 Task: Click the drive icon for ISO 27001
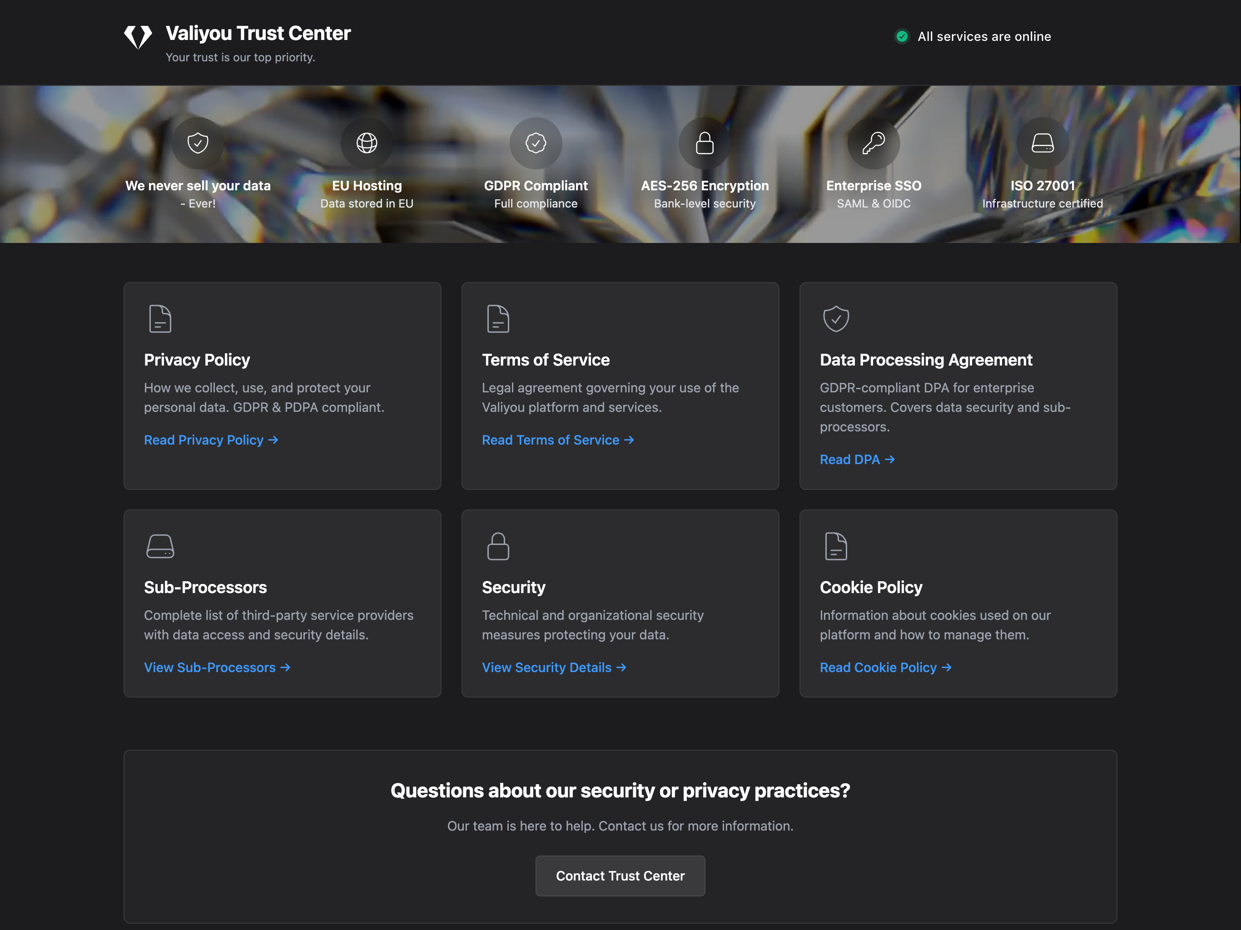(1042, 143)
